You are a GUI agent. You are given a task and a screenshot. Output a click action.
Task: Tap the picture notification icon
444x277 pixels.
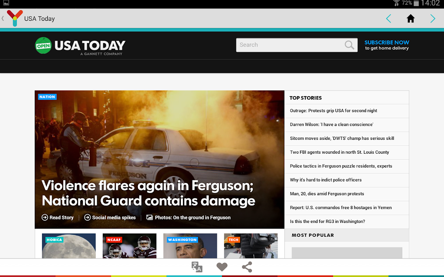(x=6, y=3)
